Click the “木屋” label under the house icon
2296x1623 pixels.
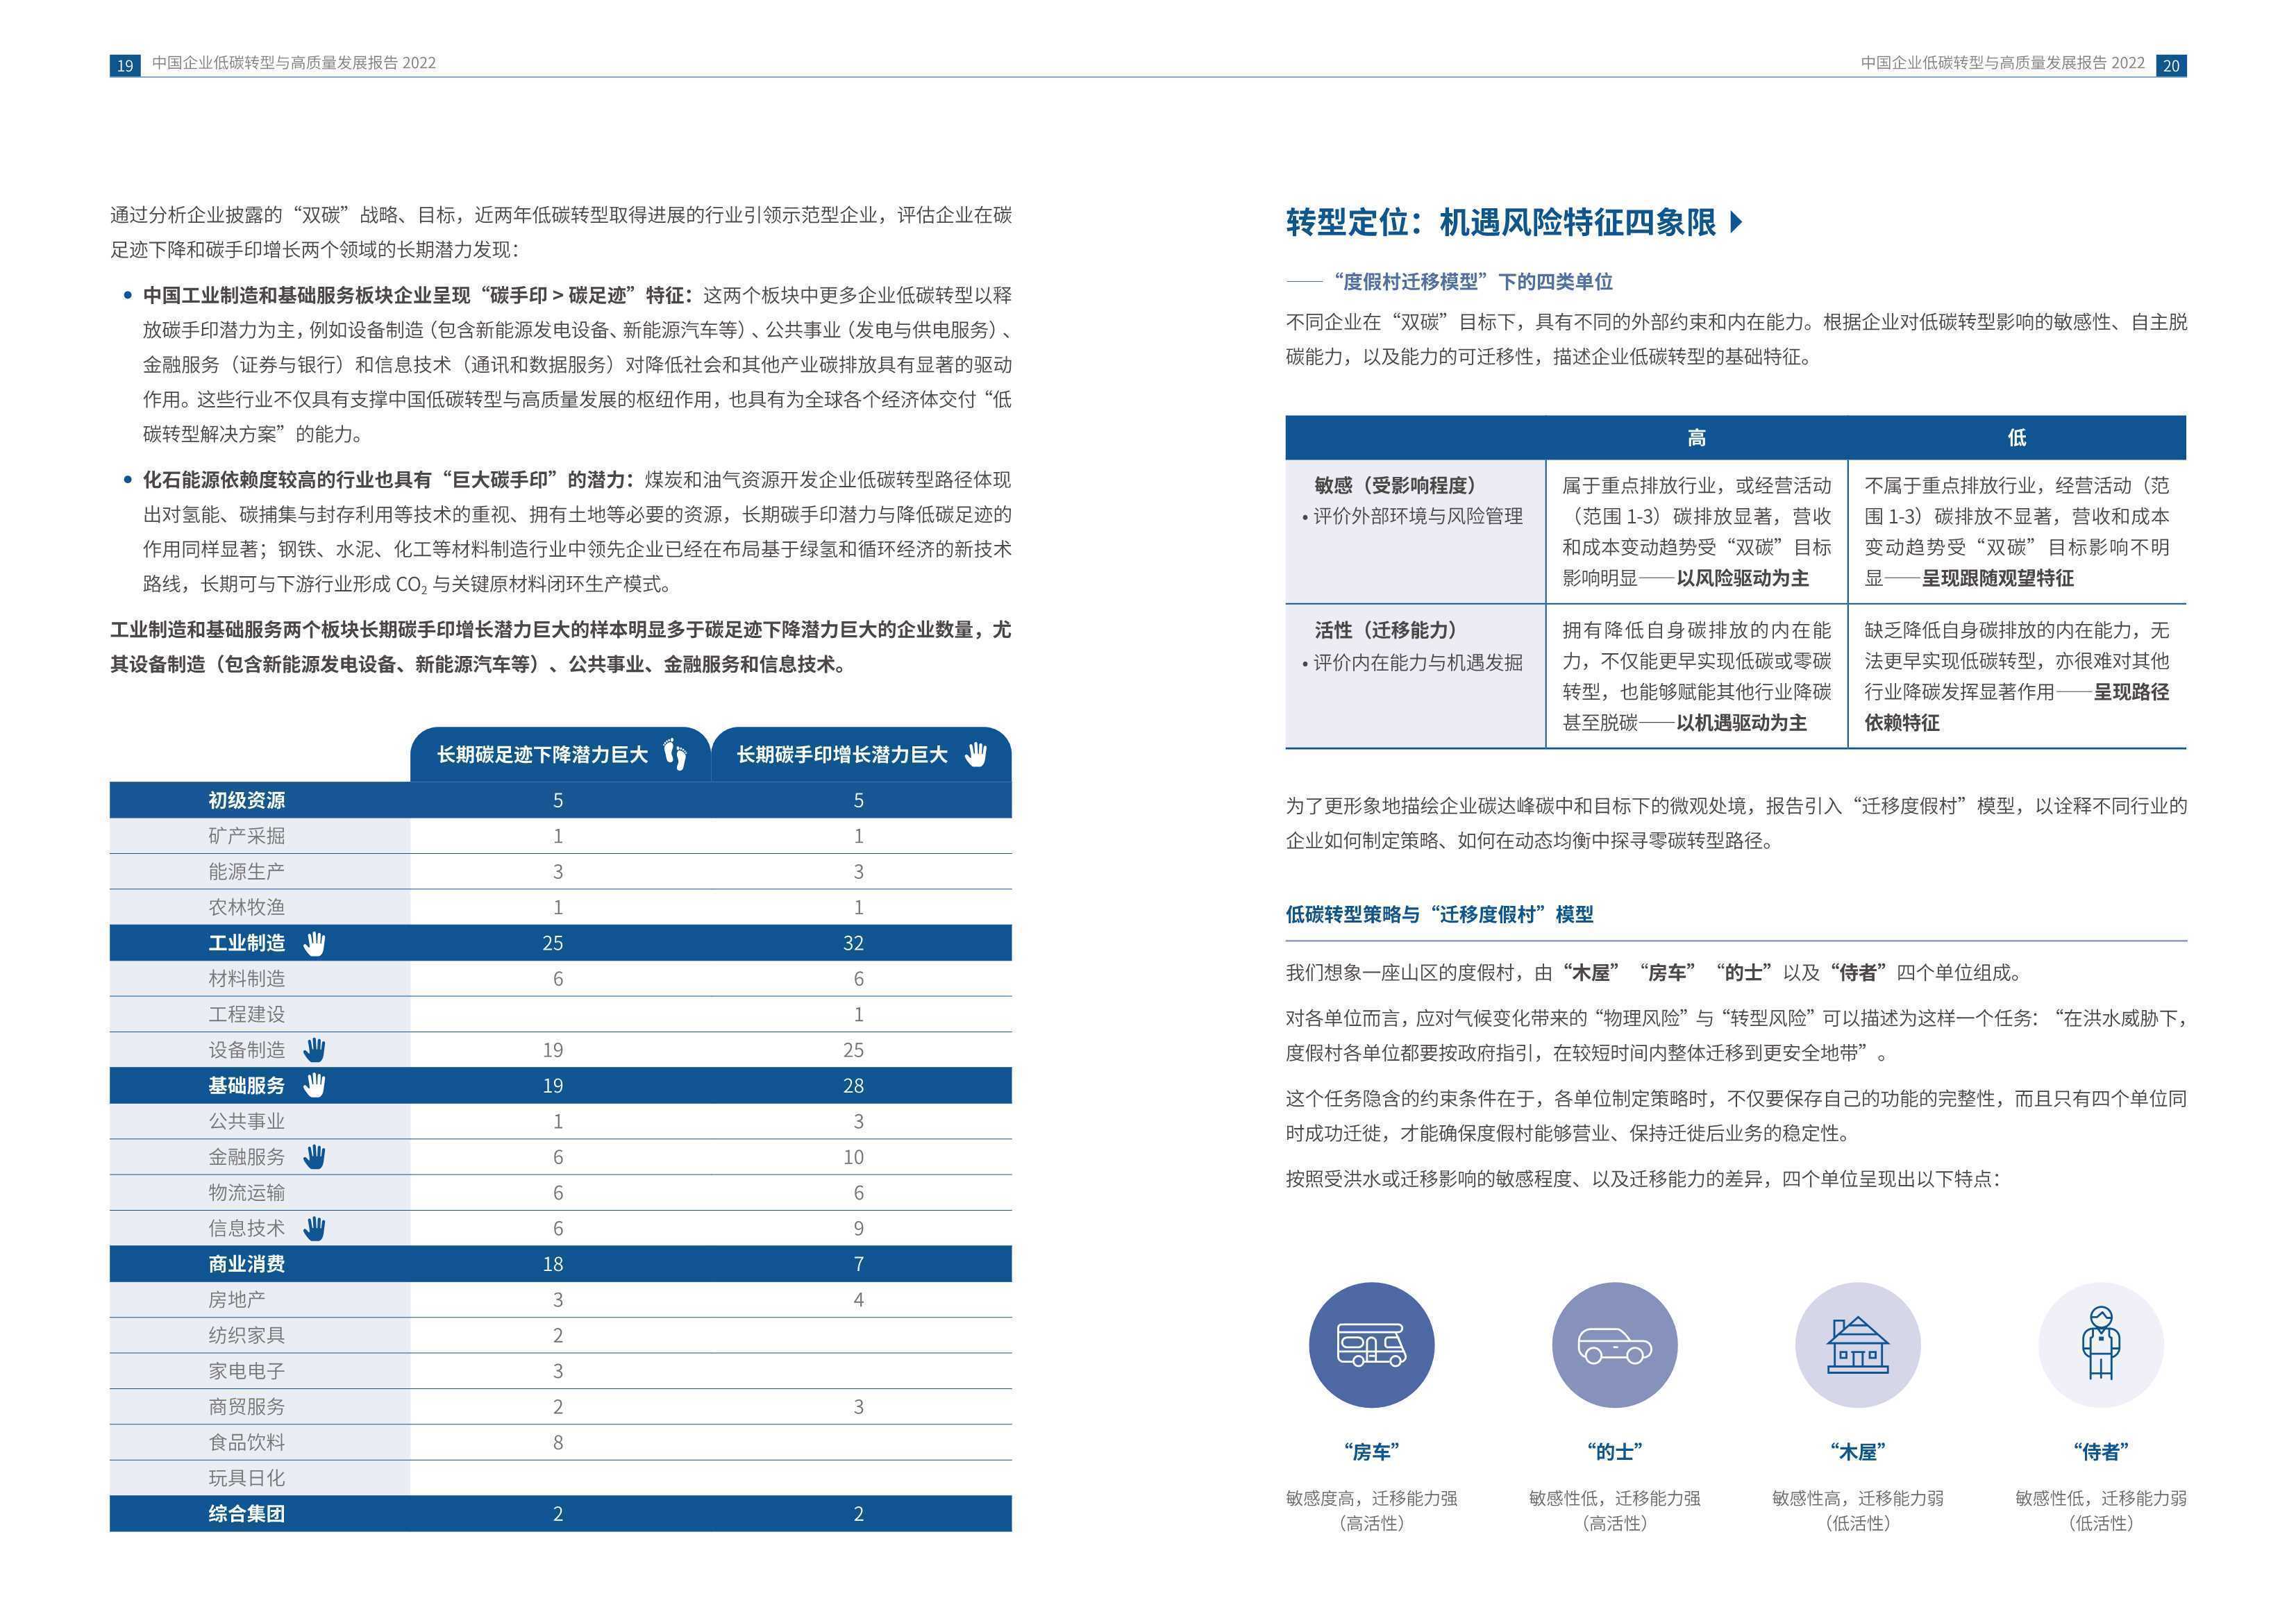tap(1857, 1451)
